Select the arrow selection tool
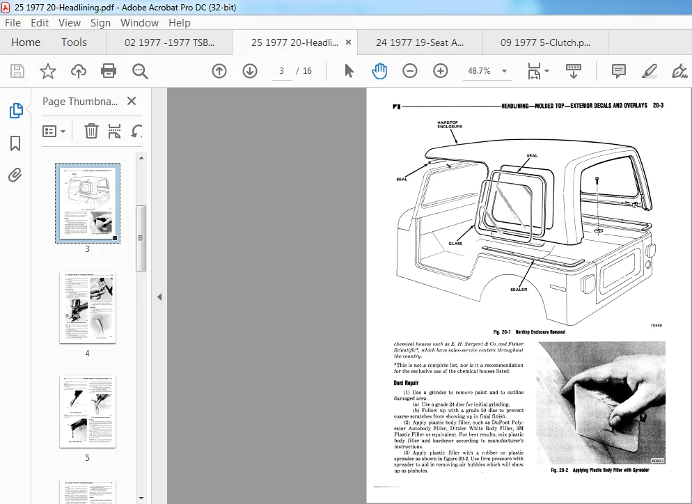Screen dimensions: 692x504 (349, 71)
